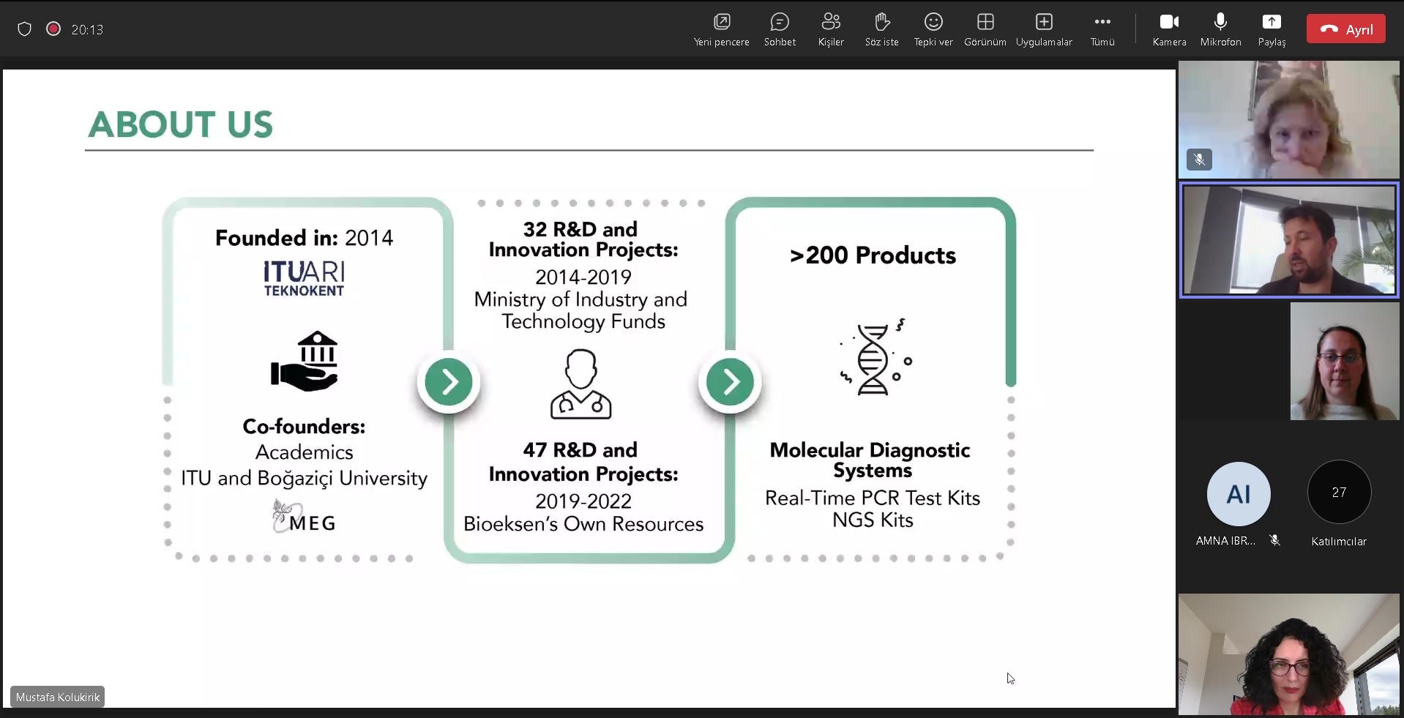The width and height of the screenshot is (1404, 718).
Task: Raise hand with Söz iste
Action: pos(881,30)
